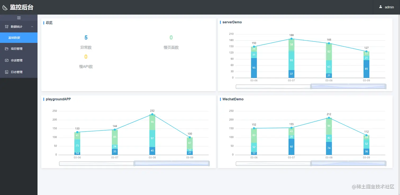Click the playgroundAPP bar segment labeled 75
The width and height of the screenshot is (400, 195).
click(x=77, y=146)
